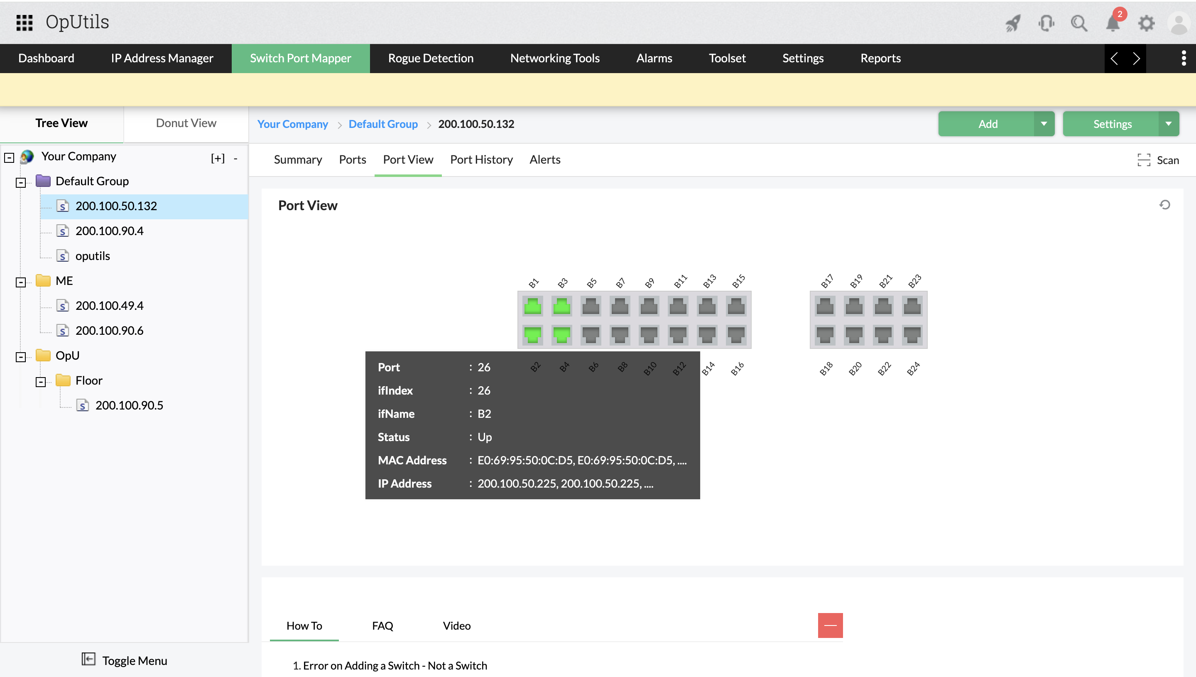Collapse help section with red minus

coord(830,625)
